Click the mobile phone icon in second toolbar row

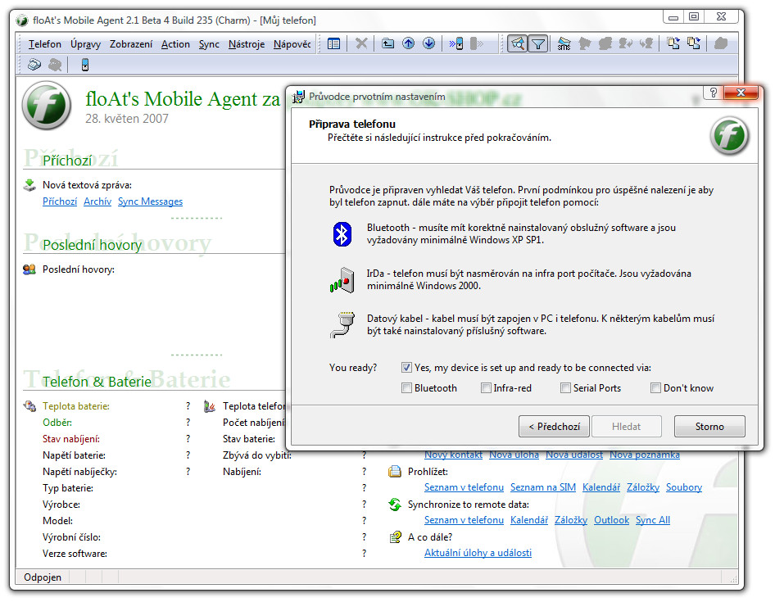coord(85,64)
